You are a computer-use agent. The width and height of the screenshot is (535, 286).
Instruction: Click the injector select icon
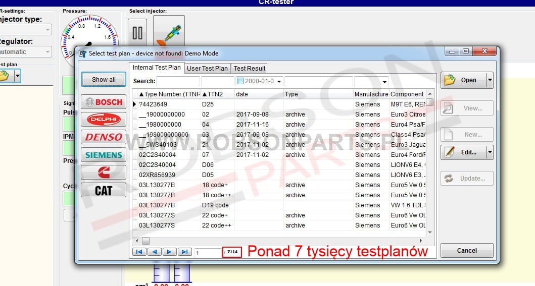coord(169,33)
